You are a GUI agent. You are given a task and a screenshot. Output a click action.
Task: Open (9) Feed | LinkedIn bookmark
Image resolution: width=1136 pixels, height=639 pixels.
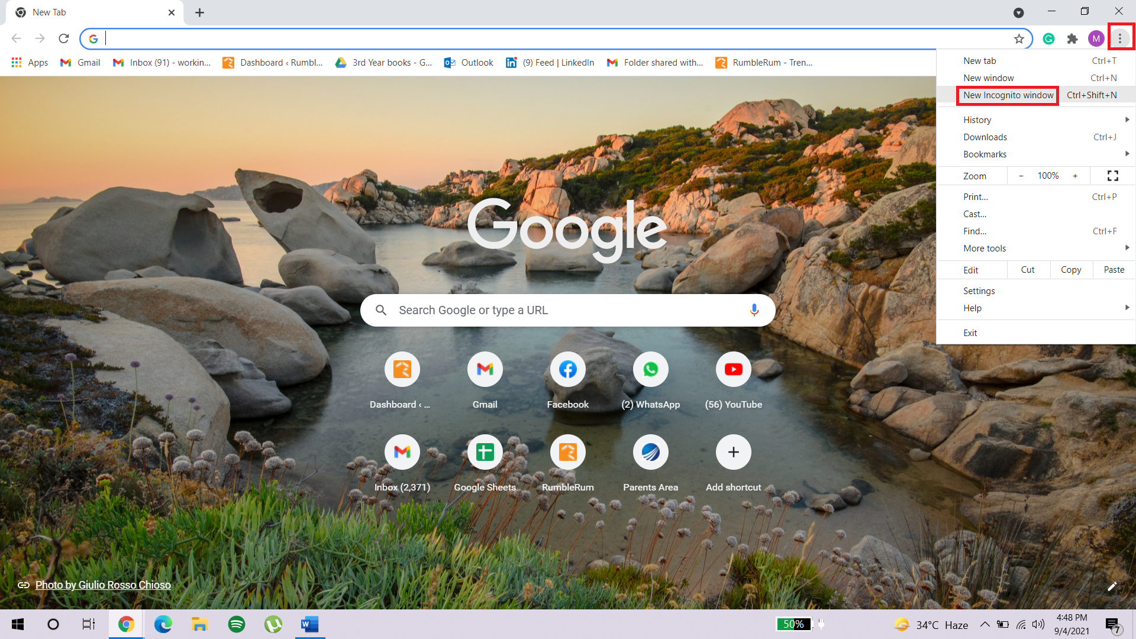tap(550, 63)
